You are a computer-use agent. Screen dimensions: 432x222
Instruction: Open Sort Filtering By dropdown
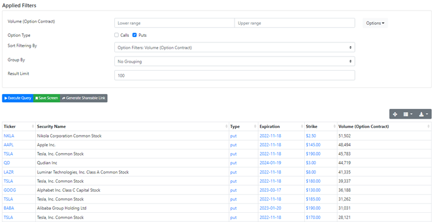(235, 47)
